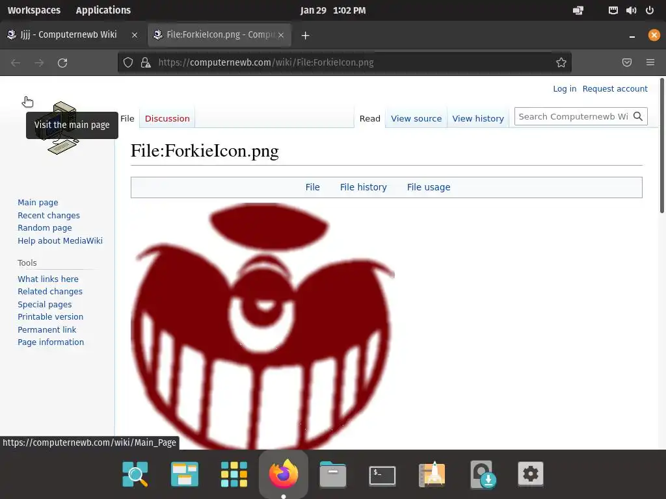Open Page information link
Viewport: 666px width, 499px height.
(51, 342)
